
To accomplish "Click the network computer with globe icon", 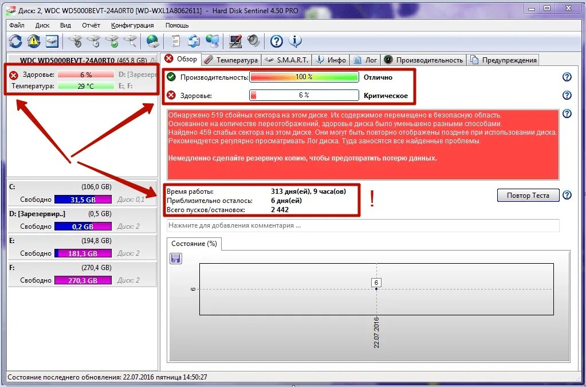I will pos(213,41).
